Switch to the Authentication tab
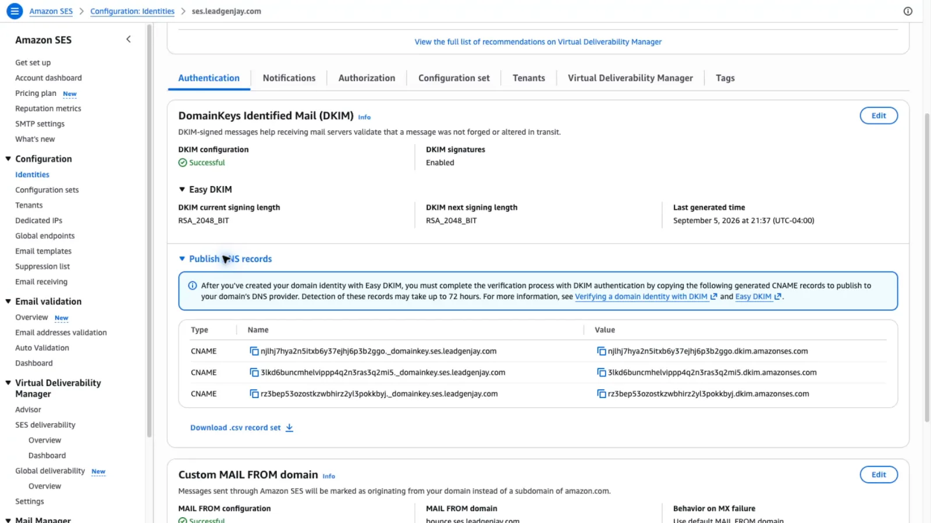This screenshot has height=523, width=931. (209, 78)
